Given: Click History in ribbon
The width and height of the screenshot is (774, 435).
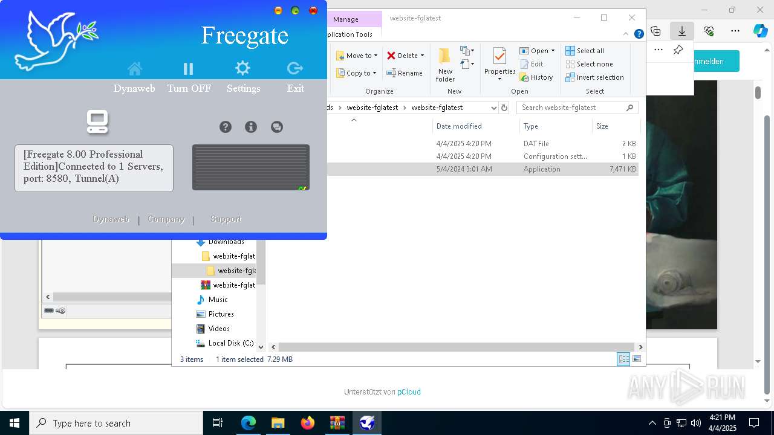Looking at the screenshot, I should coord(536,77).
